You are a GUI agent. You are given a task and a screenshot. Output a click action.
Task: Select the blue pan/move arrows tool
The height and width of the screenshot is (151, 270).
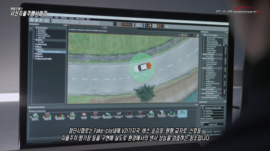click(115, 24)
